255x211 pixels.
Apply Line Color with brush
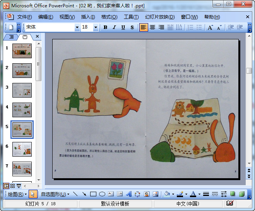180,194
